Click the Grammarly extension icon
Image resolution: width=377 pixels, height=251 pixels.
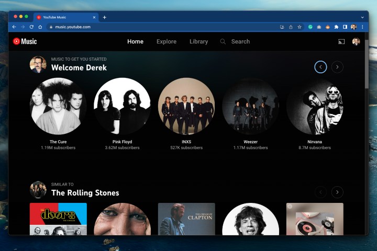[x=311, y=27]
